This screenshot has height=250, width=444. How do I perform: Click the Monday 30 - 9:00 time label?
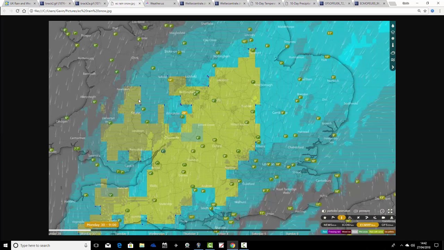click(x=102, y=225)
